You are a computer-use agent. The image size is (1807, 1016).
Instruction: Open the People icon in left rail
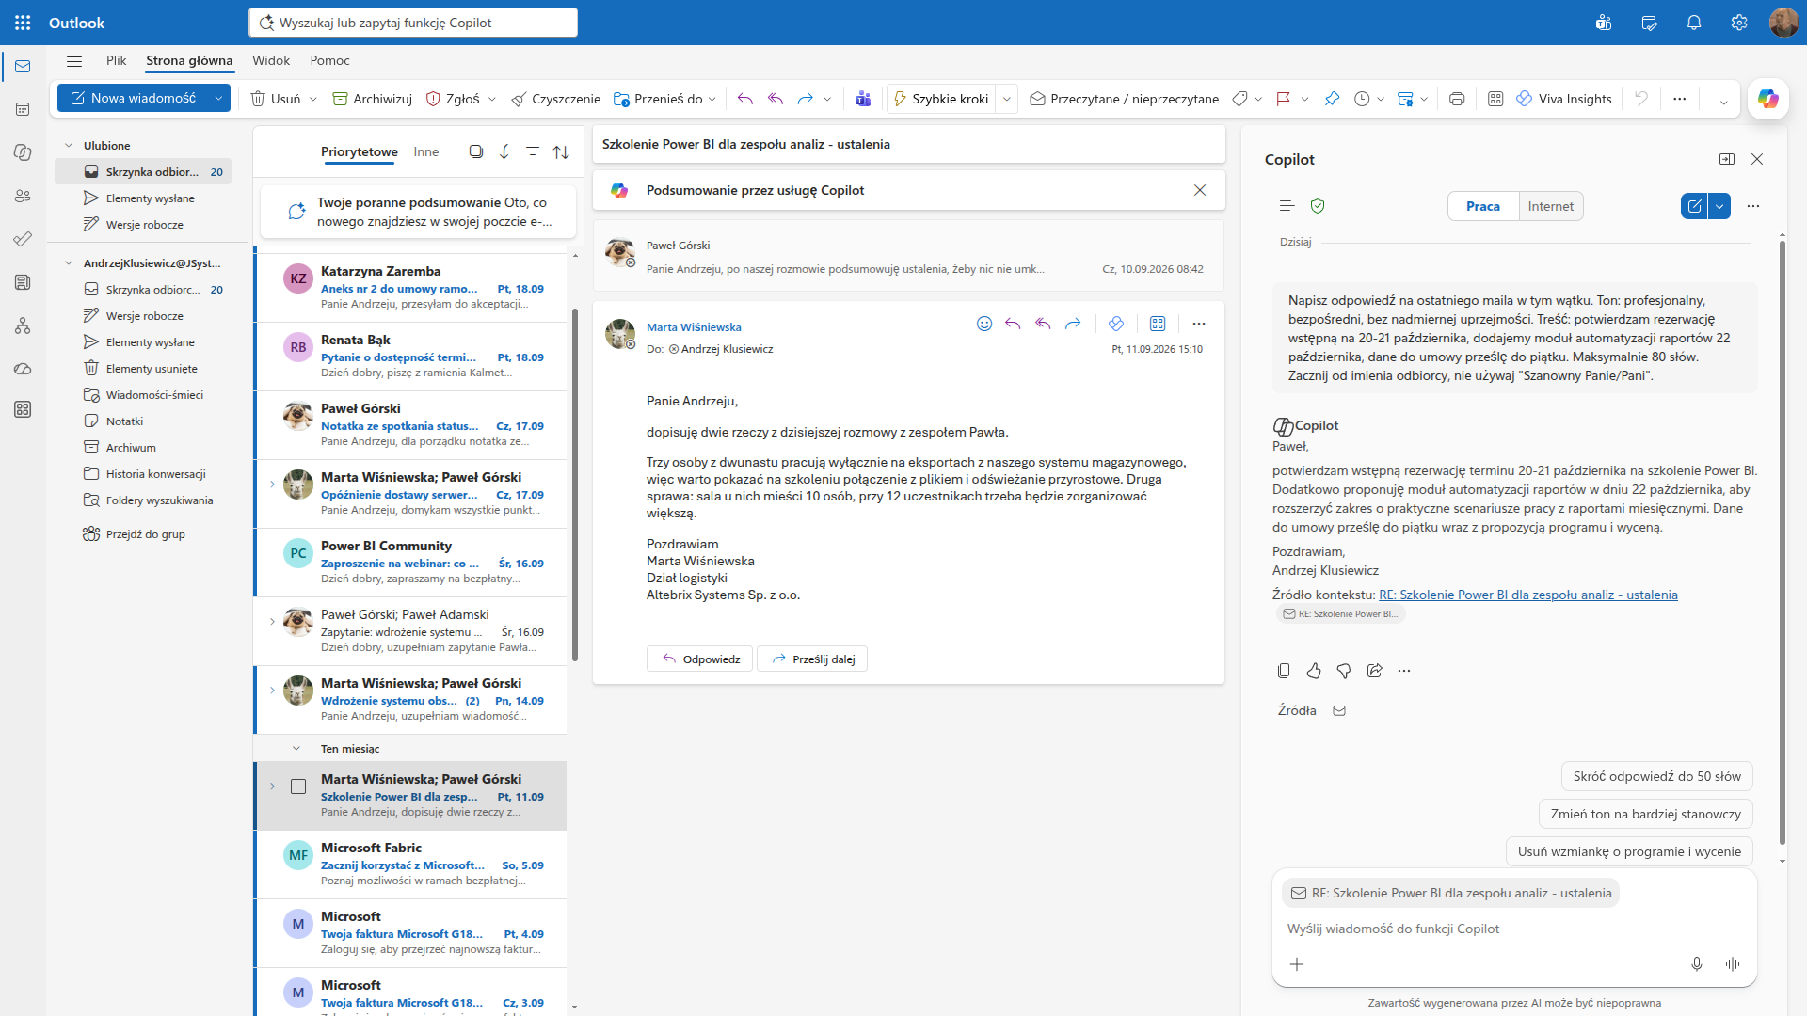[x=23, y=196]
